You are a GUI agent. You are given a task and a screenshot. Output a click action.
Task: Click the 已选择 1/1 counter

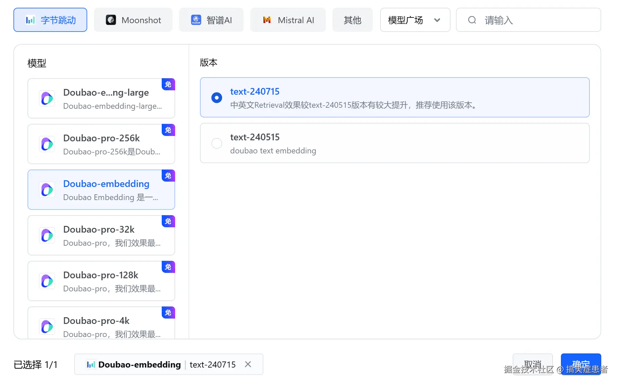36,365
